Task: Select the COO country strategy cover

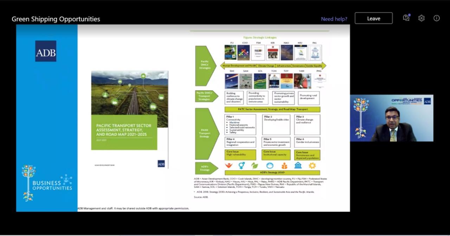Action: (x=244, y=53)
